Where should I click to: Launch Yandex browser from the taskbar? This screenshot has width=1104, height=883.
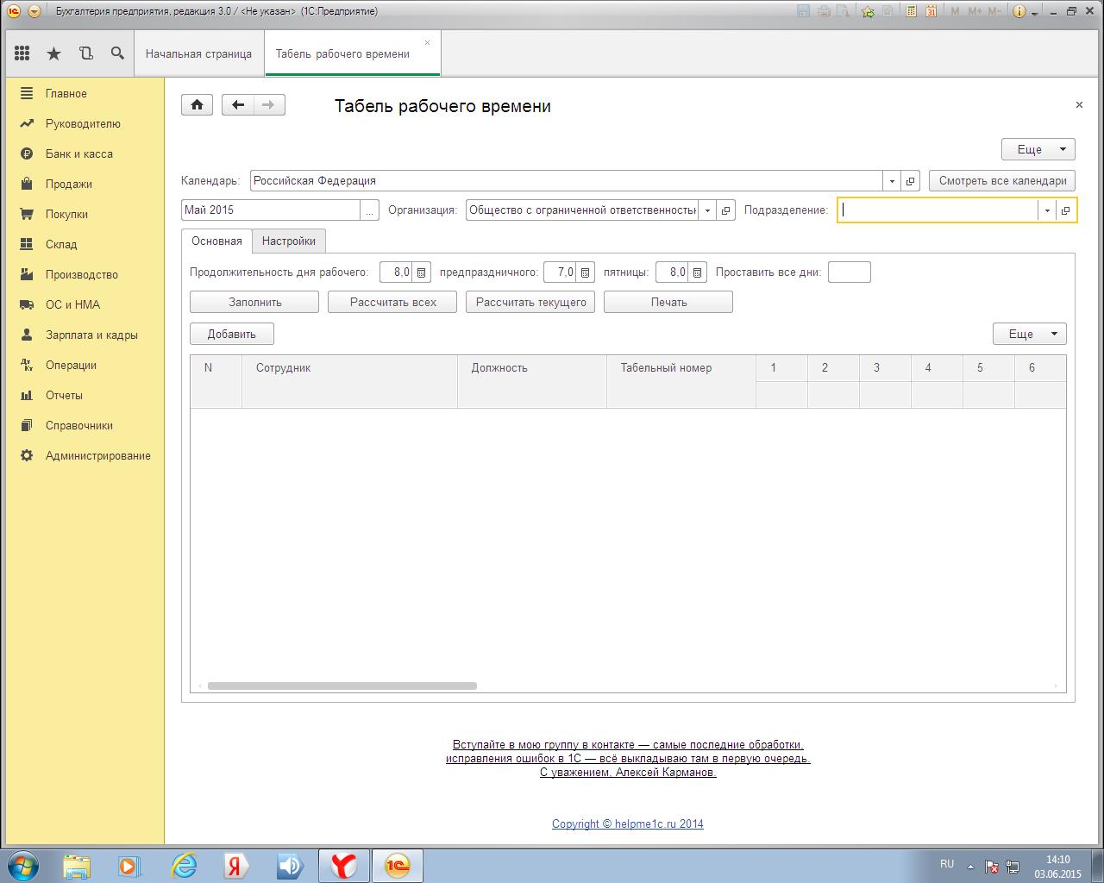pyautogui.click(x=344, y=866)
